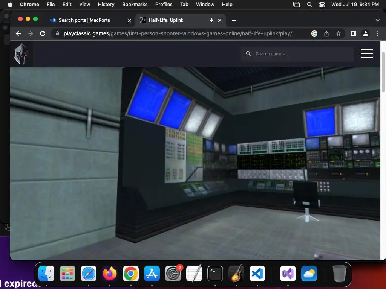
Task: View site security lock information
Action: coord(58,33)
